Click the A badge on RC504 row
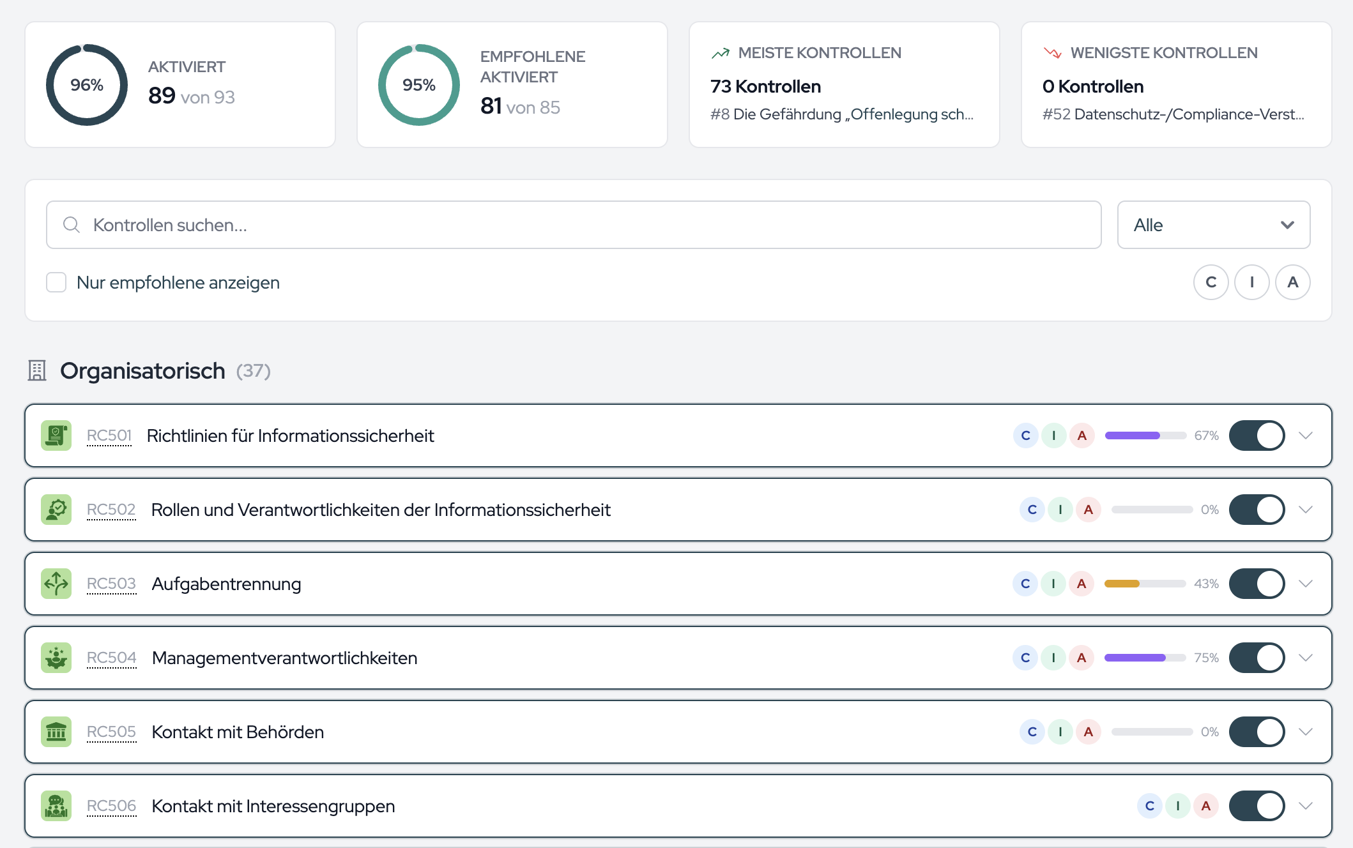Screen dimensions: 1353x848 (1082, 658)
